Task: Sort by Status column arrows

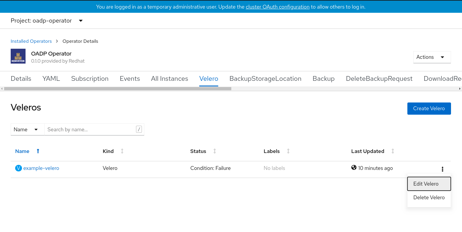Action: tap(215, 151)
